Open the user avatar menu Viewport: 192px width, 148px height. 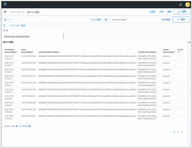coord(187,5)
